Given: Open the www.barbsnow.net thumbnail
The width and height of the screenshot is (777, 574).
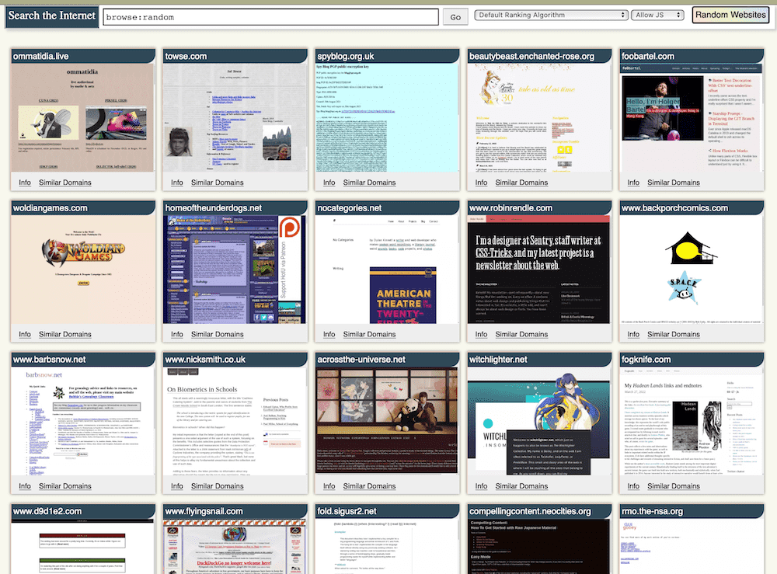Looking at the screenshot, I should pos(83,422).
